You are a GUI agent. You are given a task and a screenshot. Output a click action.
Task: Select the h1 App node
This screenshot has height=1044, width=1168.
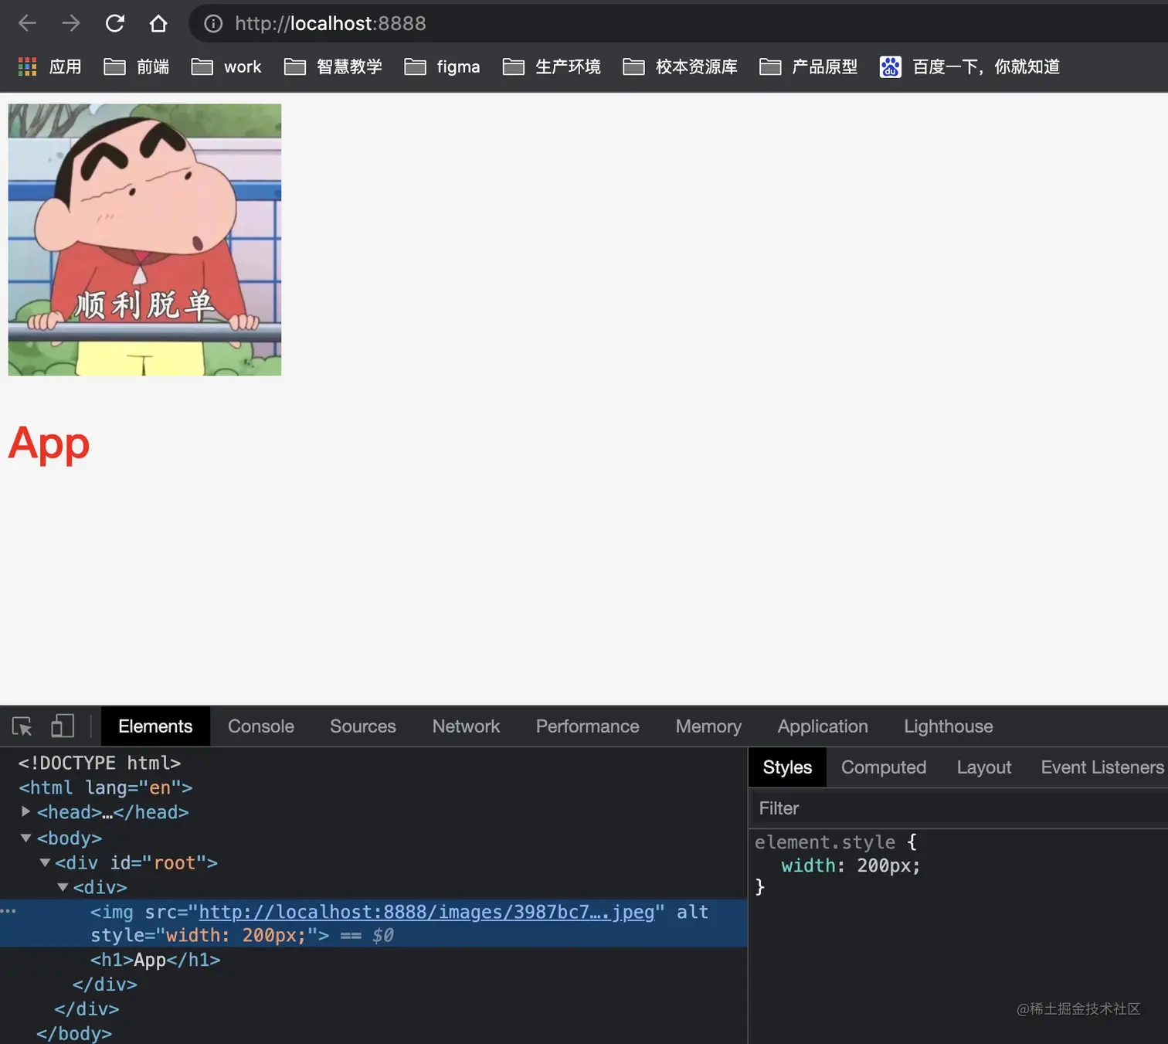click(155, 960)
